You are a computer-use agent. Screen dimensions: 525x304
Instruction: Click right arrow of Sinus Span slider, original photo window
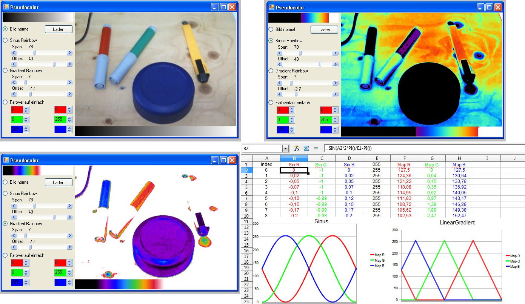tap(69, 53)
